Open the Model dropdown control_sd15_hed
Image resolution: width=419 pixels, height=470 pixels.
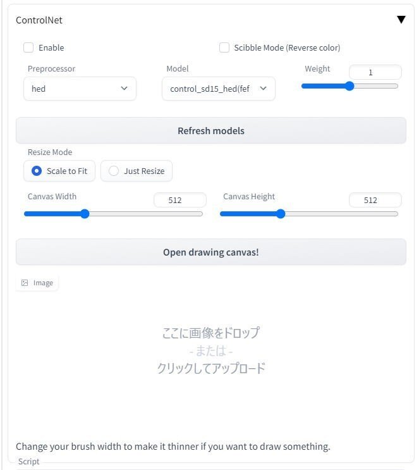[218, 89]
